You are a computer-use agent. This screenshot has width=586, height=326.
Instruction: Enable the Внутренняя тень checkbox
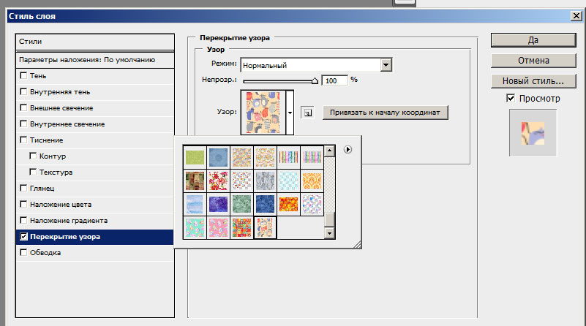tap(23, 91)
